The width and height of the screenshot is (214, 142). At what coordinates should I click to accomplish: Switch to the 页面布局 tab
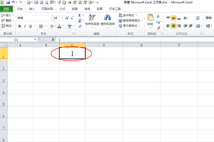pos(47,9)
